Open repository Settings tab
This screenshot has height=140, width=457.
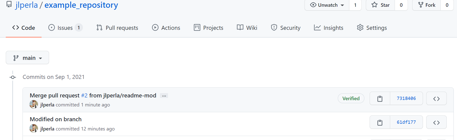point(372,28)
